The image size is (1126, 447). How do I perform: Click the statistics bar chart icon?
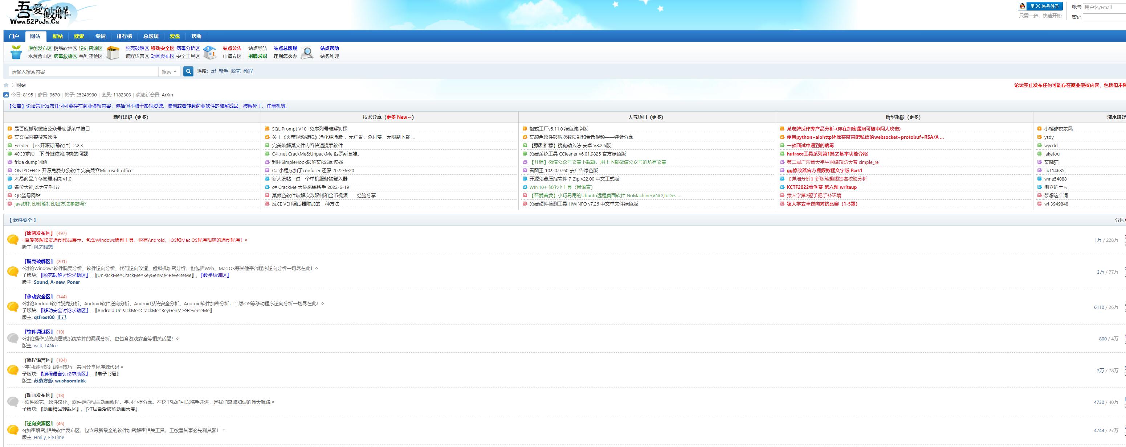(6, 95)
